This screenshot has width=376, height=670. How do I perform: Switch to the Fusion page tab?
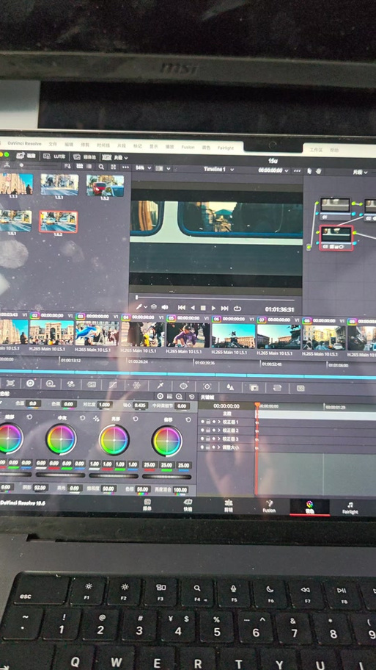tap(269, 507)
